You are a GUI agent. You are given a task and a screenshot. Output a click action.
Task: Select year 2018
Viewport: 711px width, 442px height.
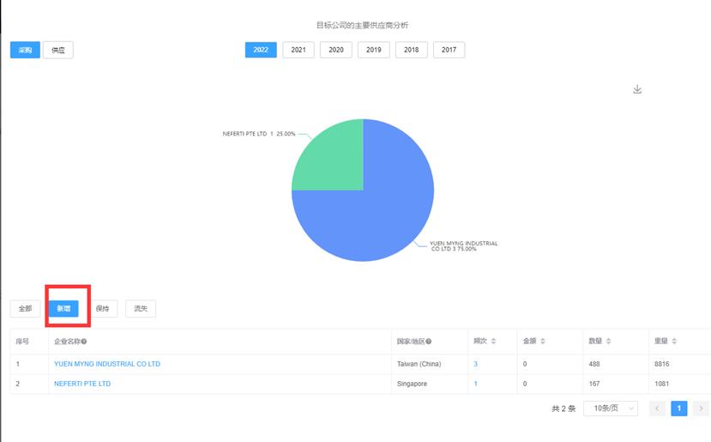pos(412,50)
